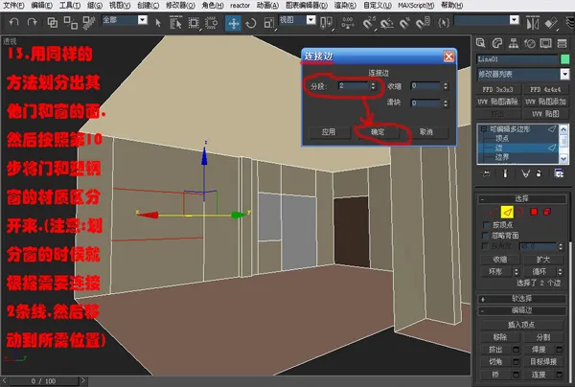Click the Mirror tool icon

tap(533, 23)
